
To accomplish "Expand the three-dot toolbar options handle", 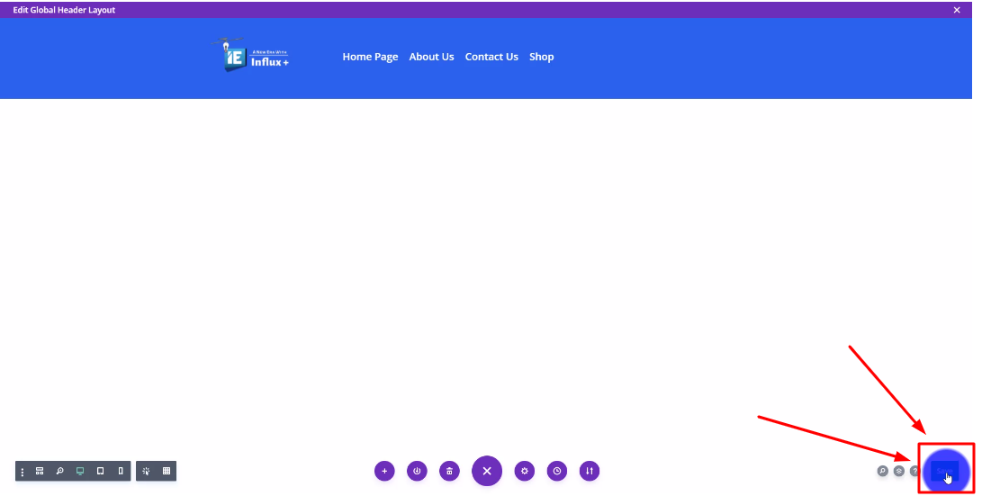I will (23, 472).
